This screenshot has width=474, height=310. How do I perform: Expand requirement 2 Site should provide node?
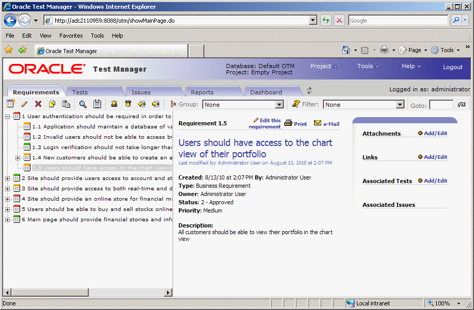click(8, 178)
